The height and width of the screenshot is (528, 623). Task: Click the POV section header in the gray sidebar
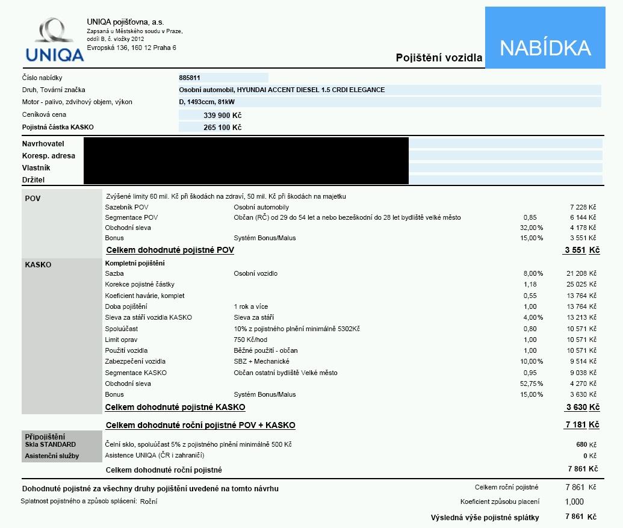click(33, 199)
